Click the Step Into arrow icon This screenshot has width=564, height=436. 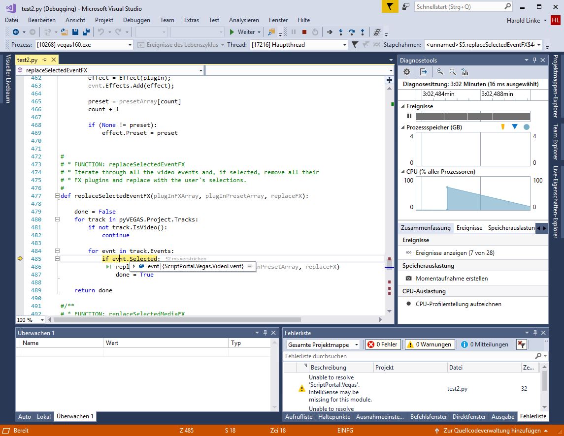click(x=340, y=32)
